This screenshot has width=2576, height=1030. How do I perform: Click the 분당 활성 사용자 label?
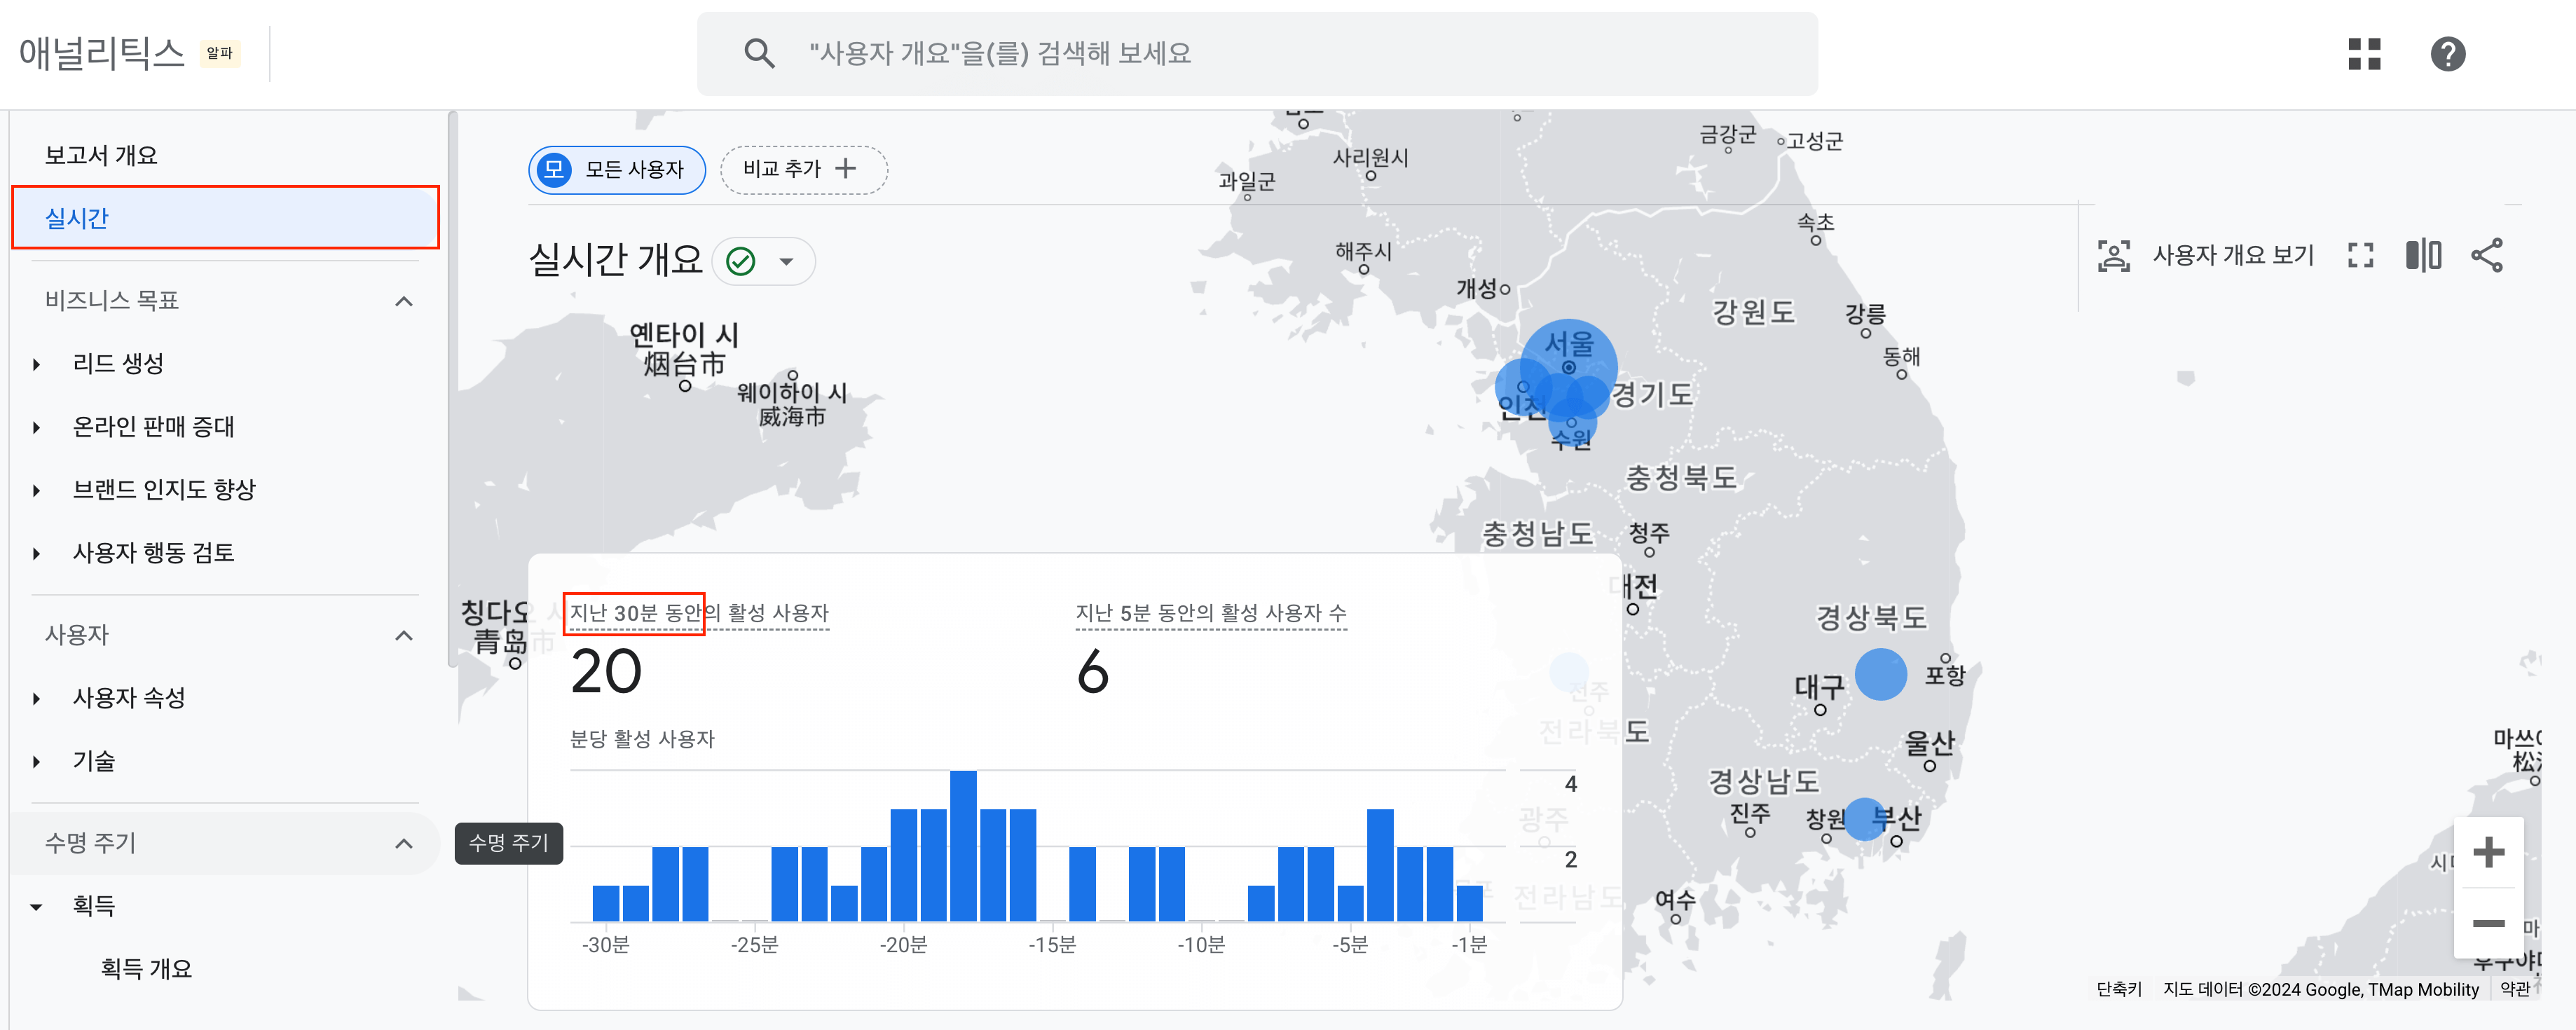[x=642, y=738]
